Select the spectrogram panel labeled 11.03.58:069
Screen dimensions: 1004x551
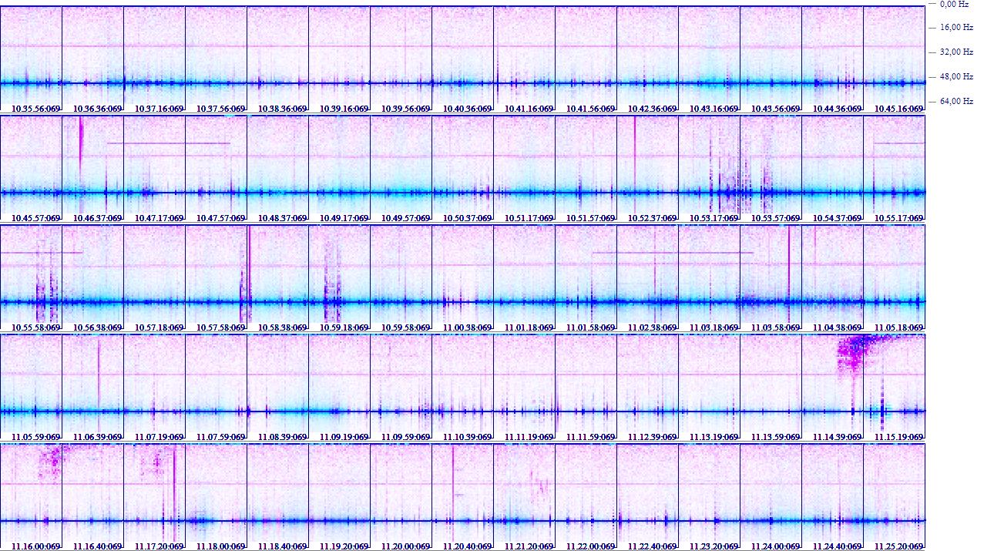pos(771,278)
